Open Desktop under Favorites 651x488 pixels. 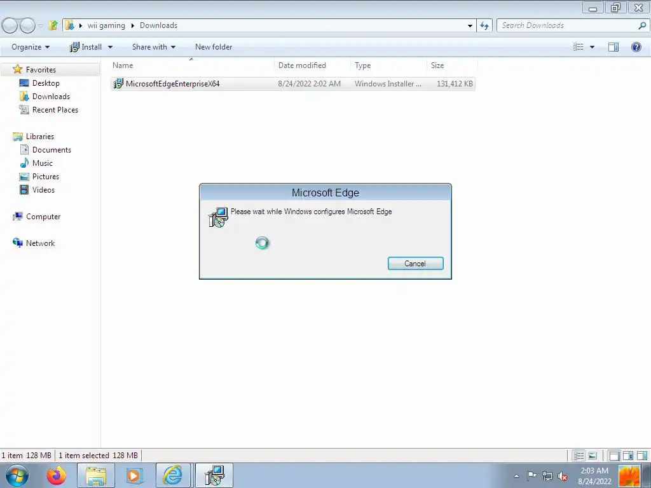tap(46, 83)
